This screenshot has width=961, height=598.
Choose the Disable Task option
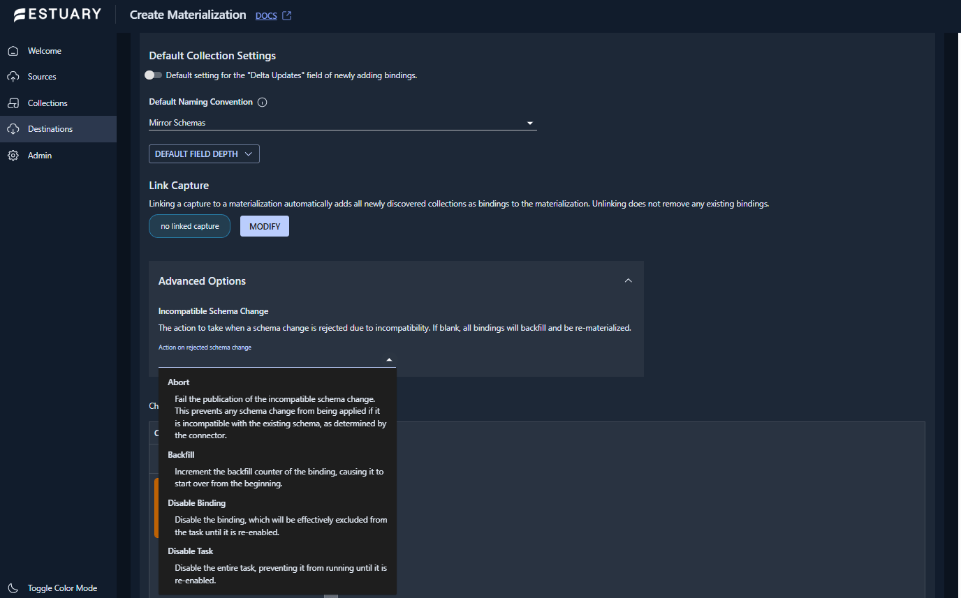(x=190, y=551)
